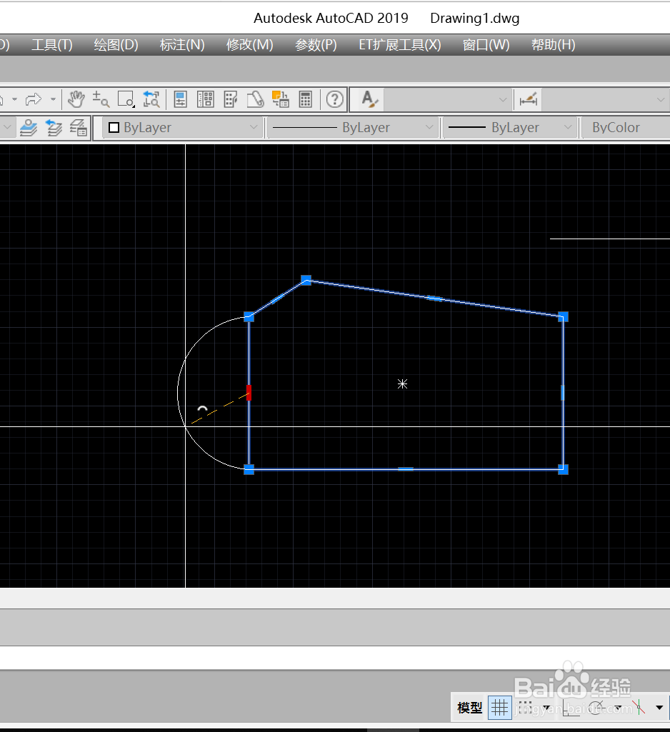Click the Make Object's Layer Current icon
This screenshot has height=732, width=670.
29,127
